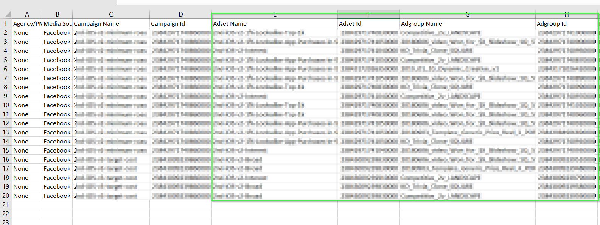Image resolution: width=600 pixels, height=225 pixels.
Task: Select column C header
Action: pos(111,14)
